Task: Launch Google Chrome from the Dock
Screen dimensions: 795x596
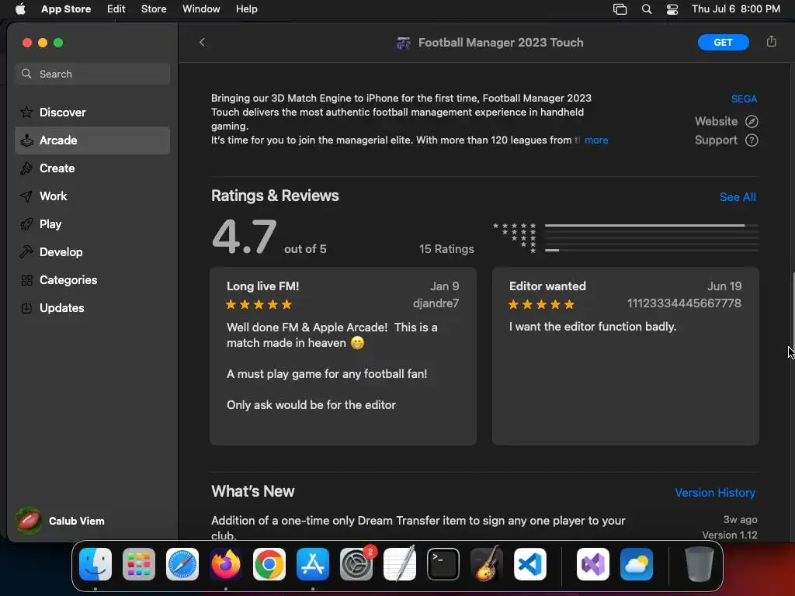Action: click(x=269, y=564)
